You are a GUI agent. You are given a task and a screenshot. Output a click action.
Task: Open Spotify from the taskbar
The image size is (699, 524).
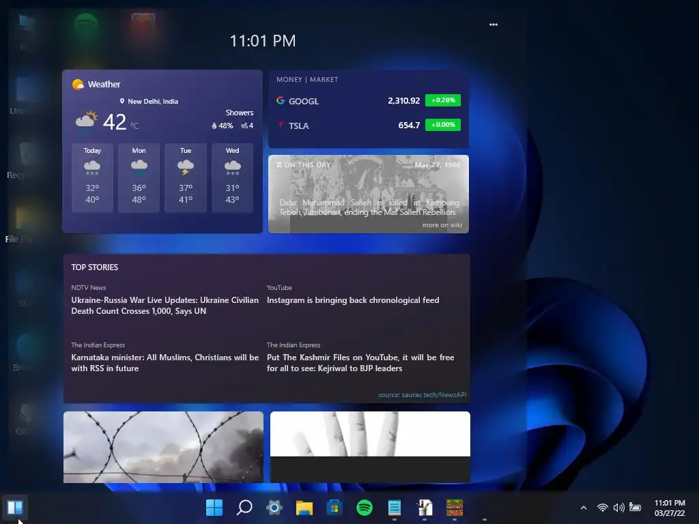coord(365,508)
